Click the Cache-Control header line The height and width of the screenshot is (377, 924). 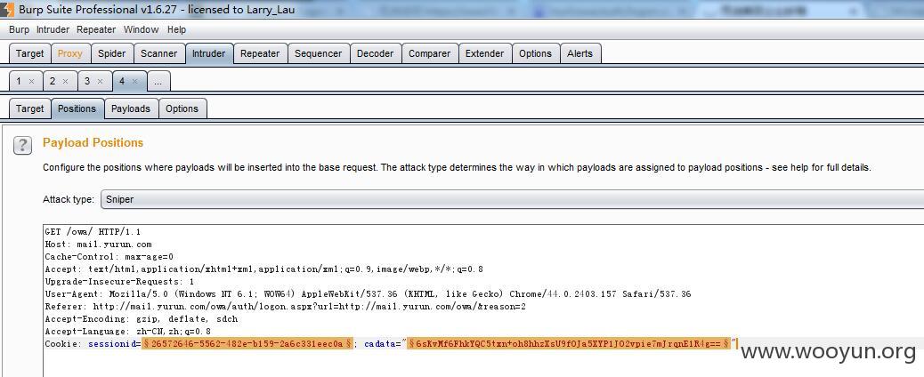109,257
